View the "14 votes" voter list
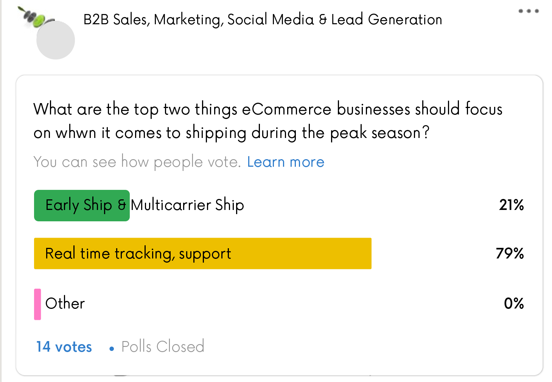Image resolution: width=552 pixels, height=382 pixels. [x=64, y=347]
